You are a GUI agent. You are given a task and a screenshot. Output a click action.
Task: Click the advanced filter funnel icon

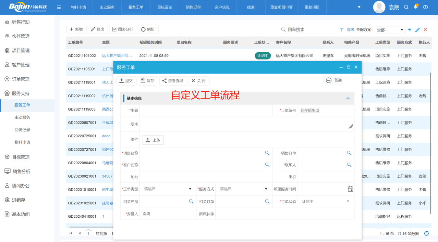tap(341, 30)
